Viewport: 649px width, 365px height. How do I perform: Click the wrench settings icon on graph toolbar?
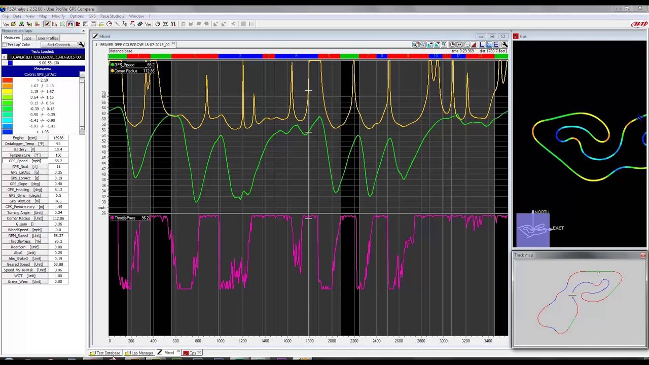pyautogui.click(x=505, y=45)
